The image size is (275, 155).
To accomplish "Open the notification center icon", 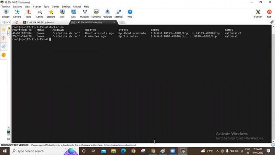I will (x=268, y=151).
